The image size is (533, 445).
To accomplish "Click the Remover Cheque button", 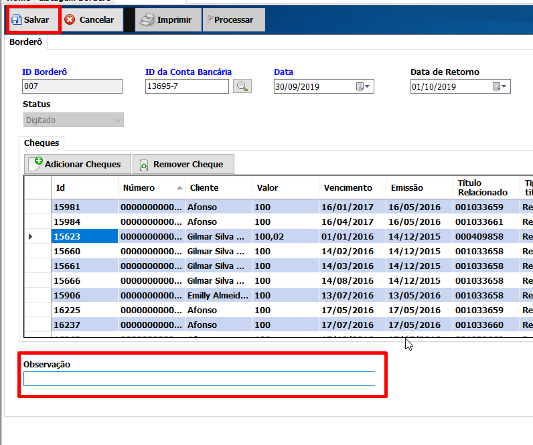I will coord(183,164).
